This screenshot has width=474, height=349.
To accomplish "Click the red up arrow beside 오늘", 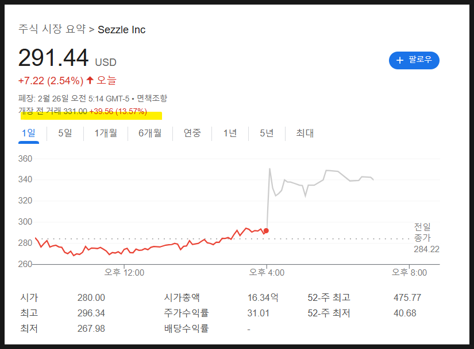I will click(90, 80).
